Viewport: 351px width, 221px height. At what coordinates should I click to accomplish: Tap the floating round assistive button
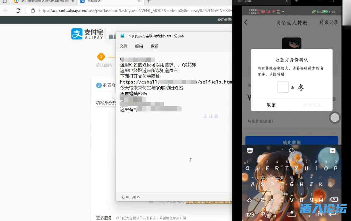click(335, 118)
